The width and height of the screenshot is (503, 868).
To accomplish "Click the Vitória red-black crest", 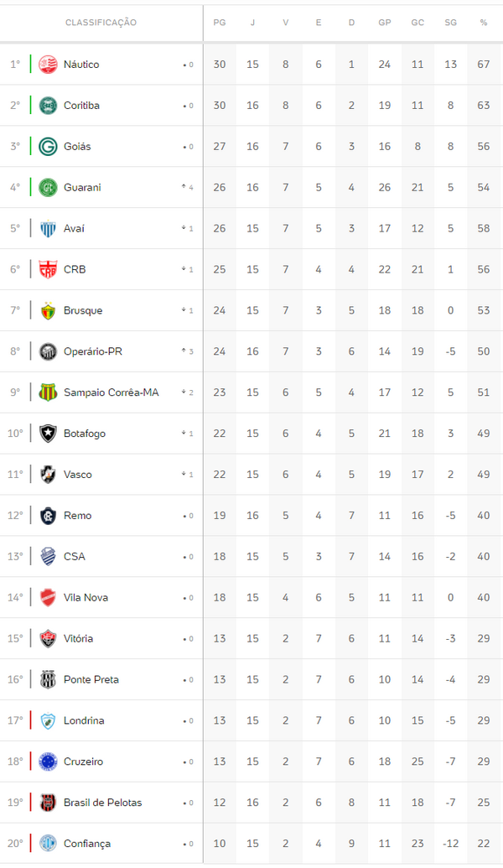I will pos(48,639).
